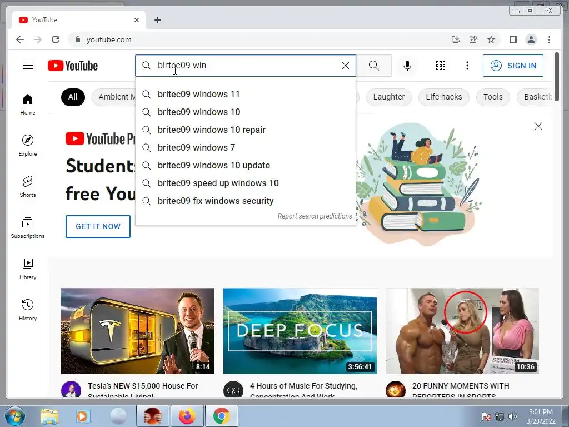The height and width of the screenshot is (427, 569).
Task: Select the Ambient filter chip
Action: click(x=114, y=97)
